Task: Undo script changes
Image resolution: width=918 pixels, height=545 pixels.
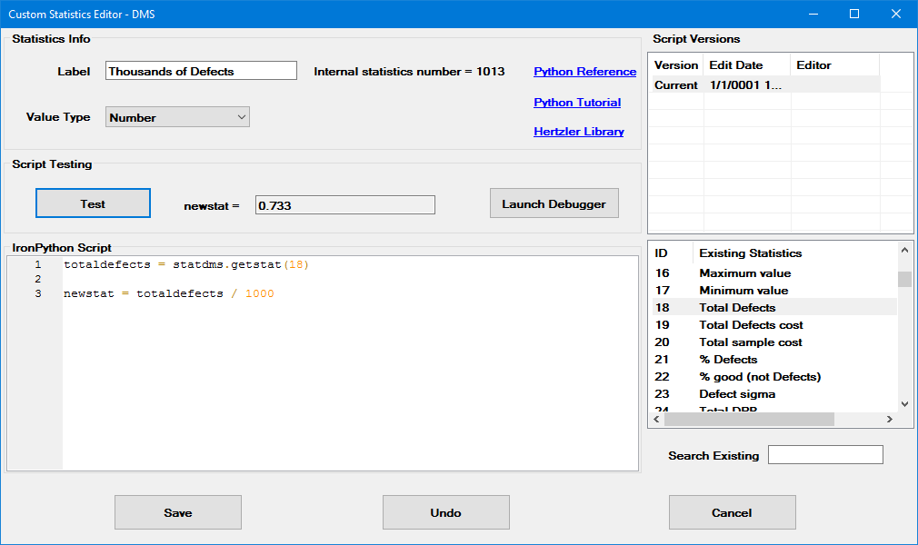Action: pos(445,512)
